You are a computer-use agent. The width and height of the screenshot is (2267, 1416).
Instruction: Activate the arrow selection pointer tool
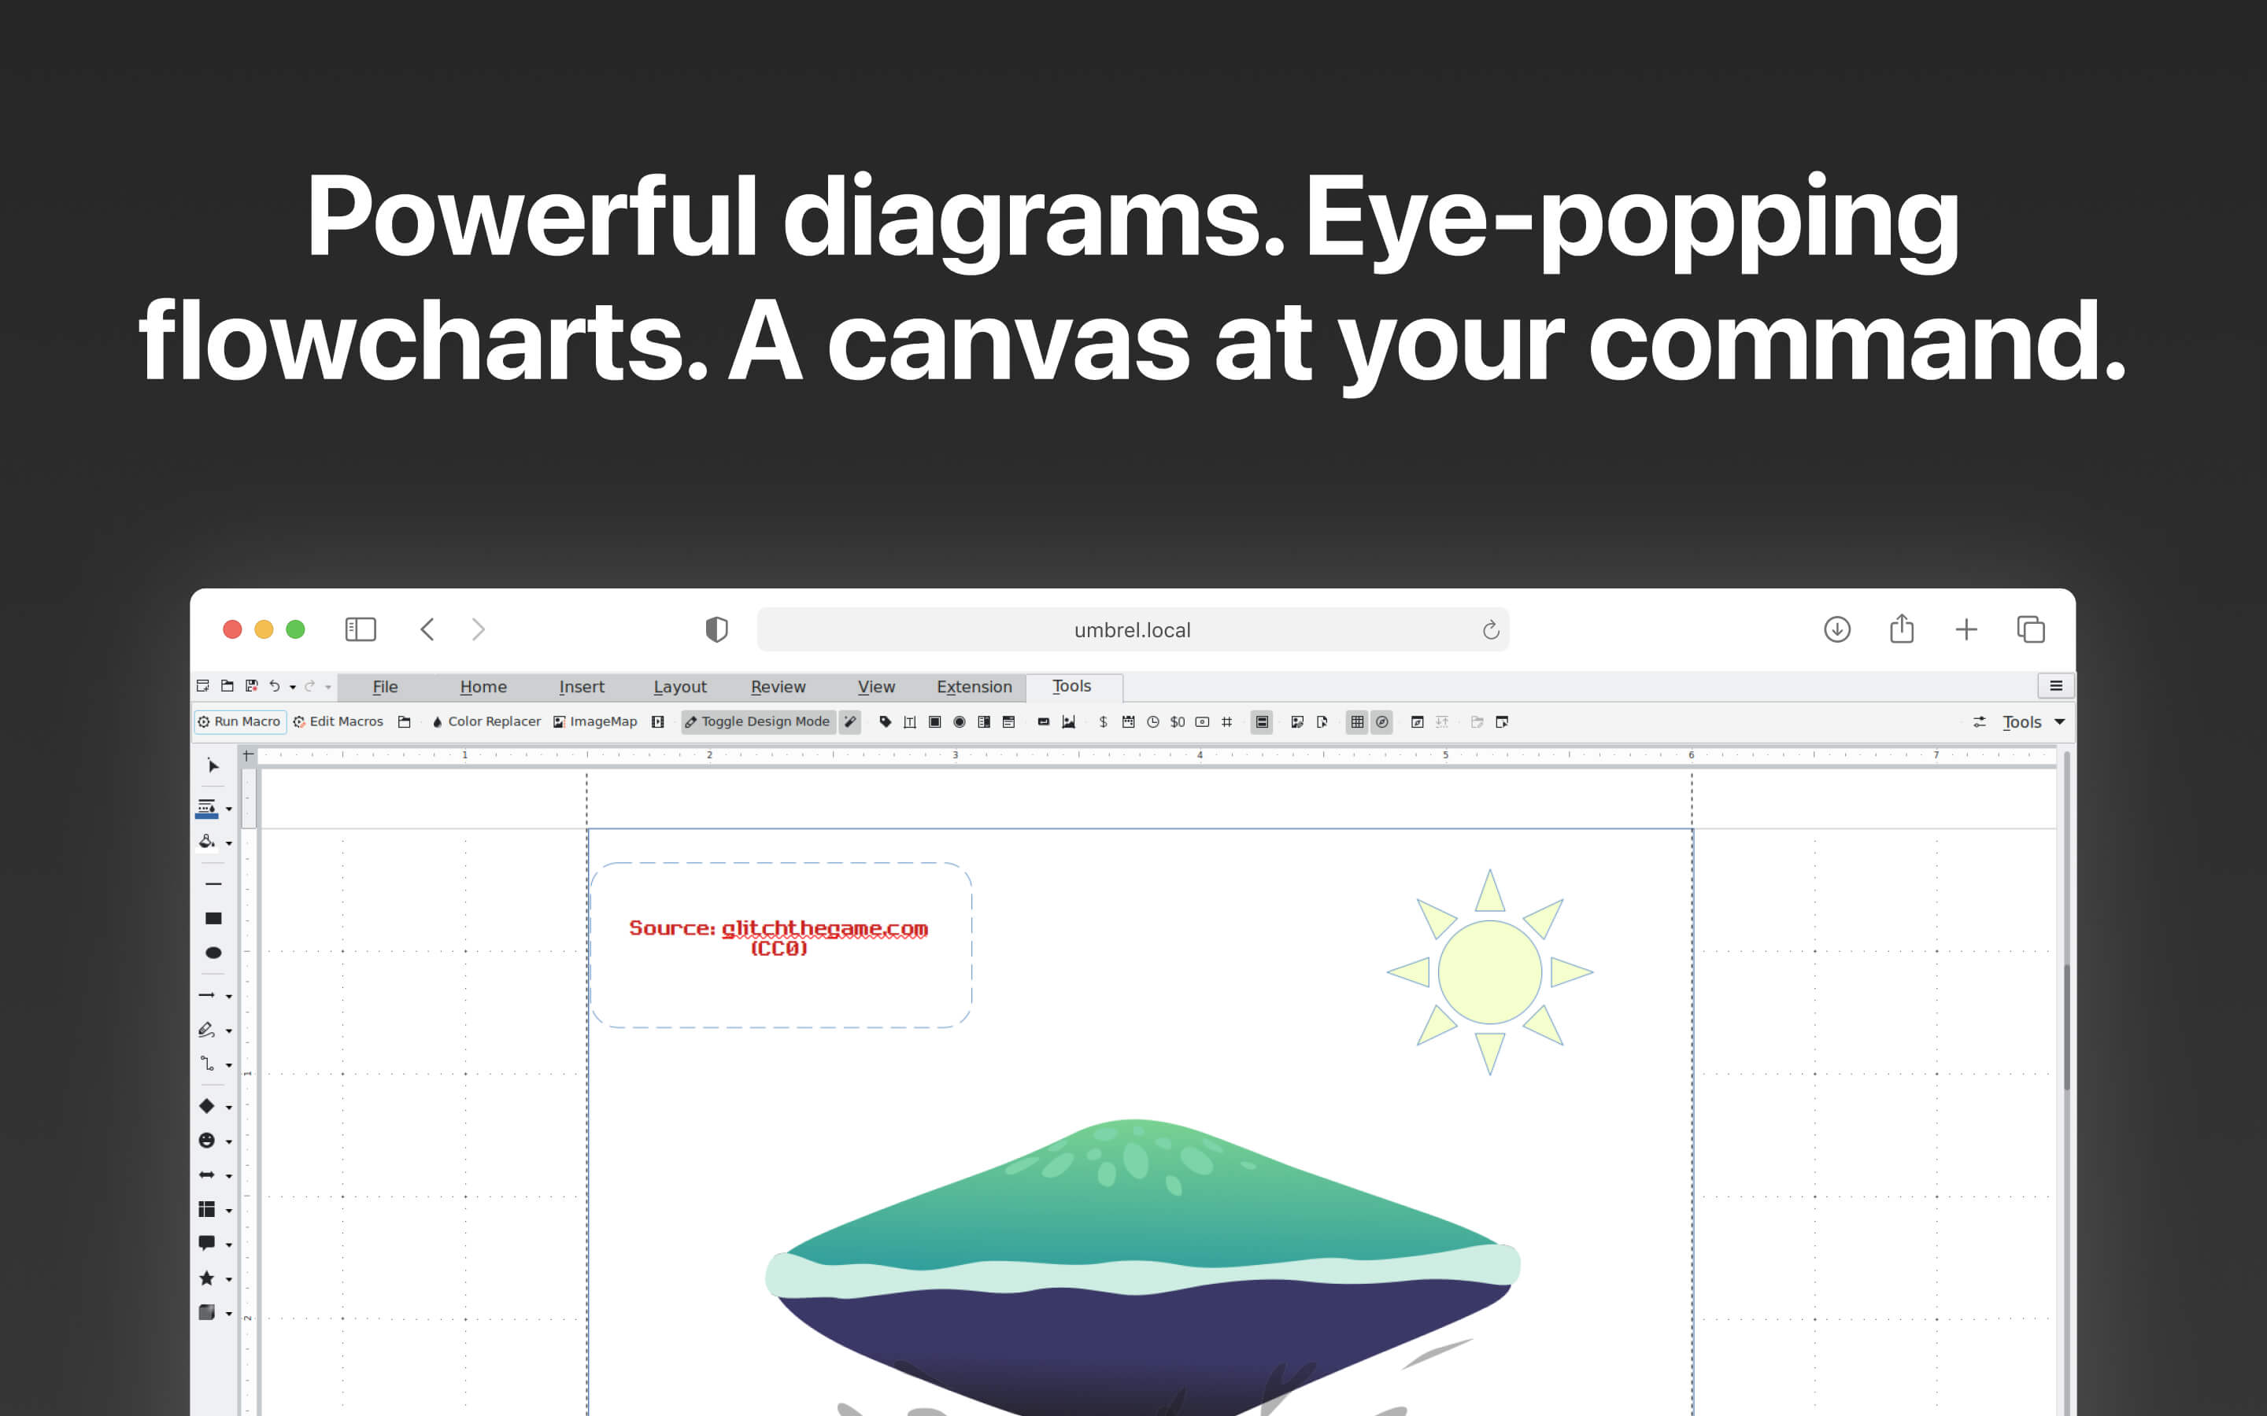[213, 766]
